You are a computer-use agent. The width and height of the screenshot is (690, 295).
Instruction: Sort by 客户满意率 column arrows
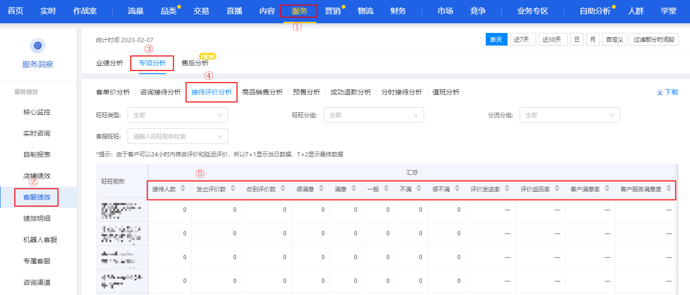pos(607,189)
